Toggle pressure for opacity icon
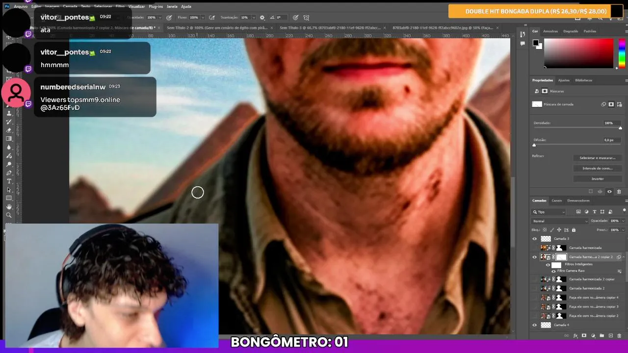Viewport: 628px width, 353px height. click(169, 17)
